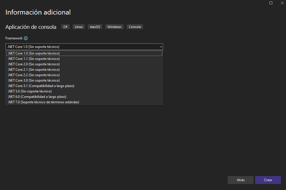Click the Información adicional title
The height and width of the screenshot is (190, 286).
coord(38,12)
